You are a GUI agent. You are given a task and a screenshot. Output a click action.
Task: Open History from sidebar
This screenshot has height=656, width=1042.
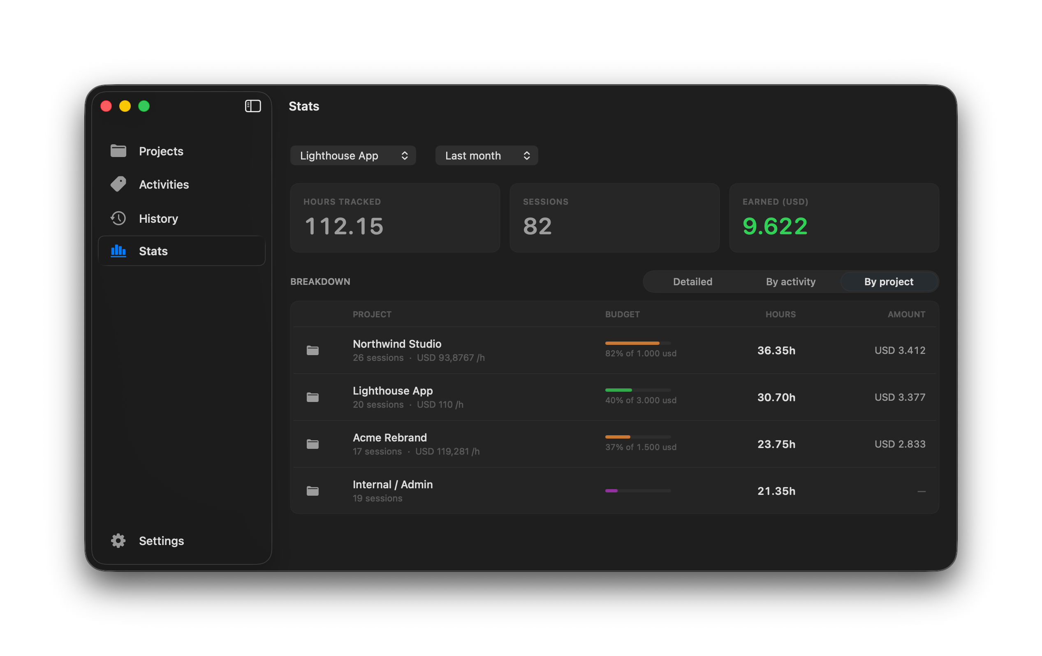182,218
